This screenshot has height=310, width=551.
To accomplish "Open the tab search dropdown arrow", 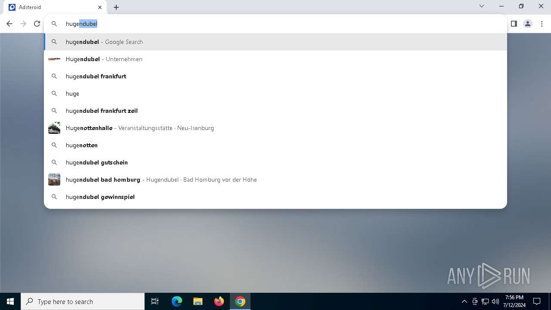I will (482, 6).
